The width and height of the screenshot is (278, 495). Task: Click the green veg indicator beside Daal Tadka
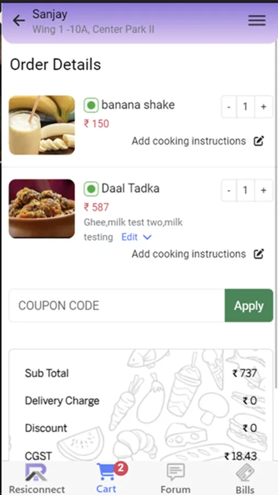[x=91, y=189]
